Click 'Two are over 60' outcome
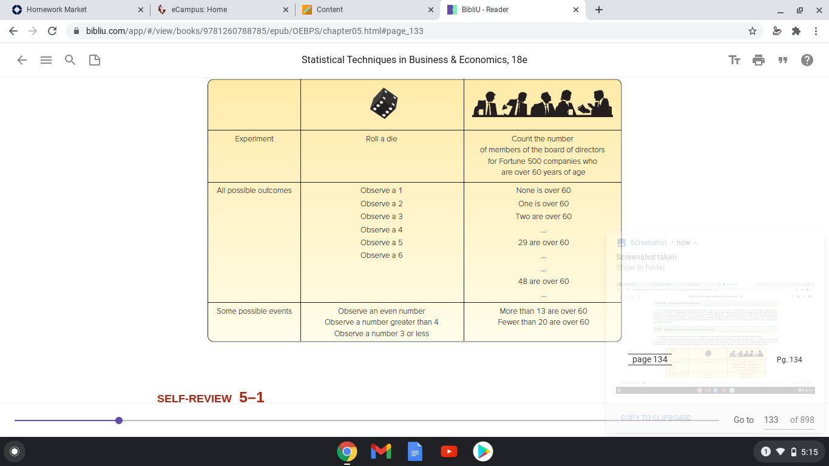Viewport: 829px width, 466px height. point(544,217)
